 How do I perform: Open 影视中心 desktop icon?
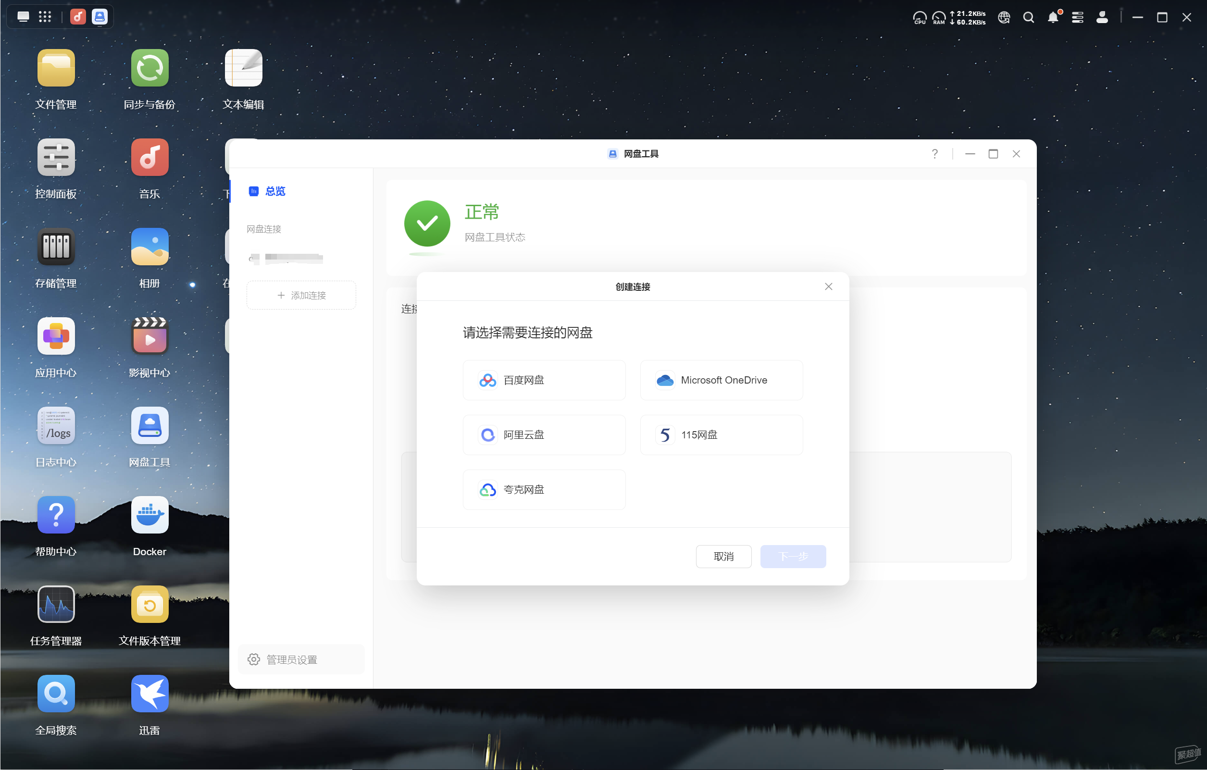(x=149, y=336)
